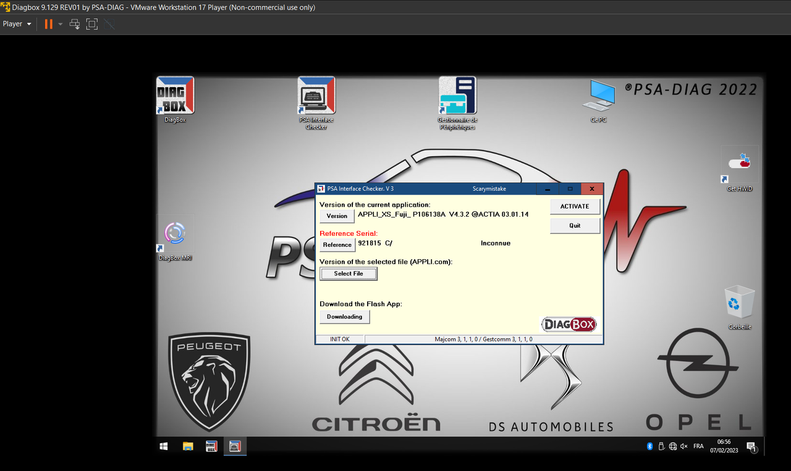Click the Download the Flash App label
Screen dimensions: 791x471
[361, 304]
